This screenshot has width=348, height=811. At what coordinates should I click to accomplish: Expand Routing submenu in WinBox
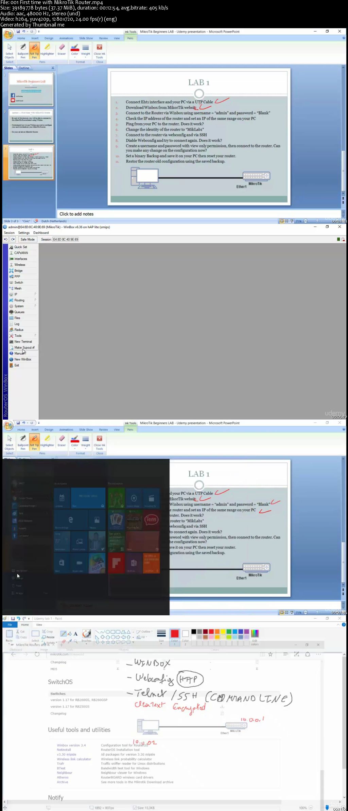pos(23,300)
